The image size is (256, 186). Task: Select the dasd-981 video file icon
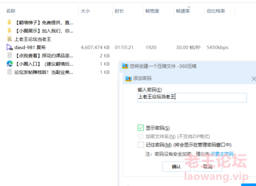click(9, 47)
